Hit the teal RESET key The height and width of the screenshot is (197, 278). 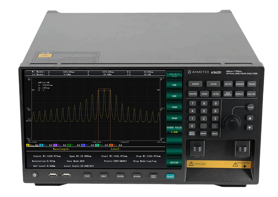click(x=170, y=176)
